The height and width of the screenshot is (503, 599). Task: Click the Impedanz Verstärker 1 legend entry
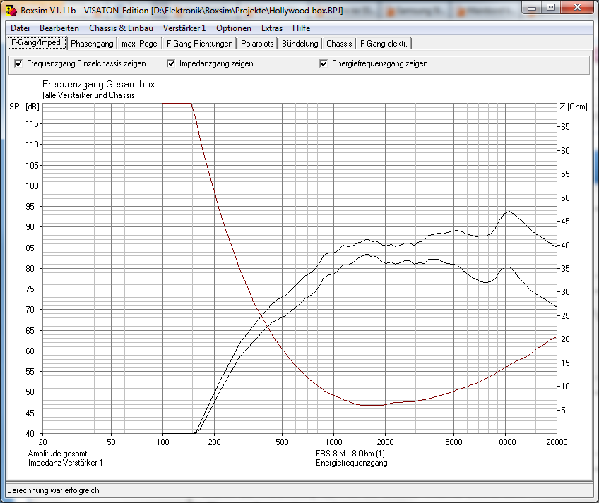coord(59,463)
